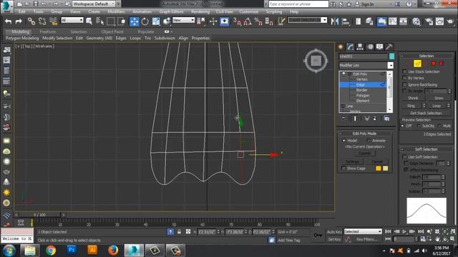Click Get Stack Selection button
The height and width of the screenshot is (257, 458).
point(426,113)
